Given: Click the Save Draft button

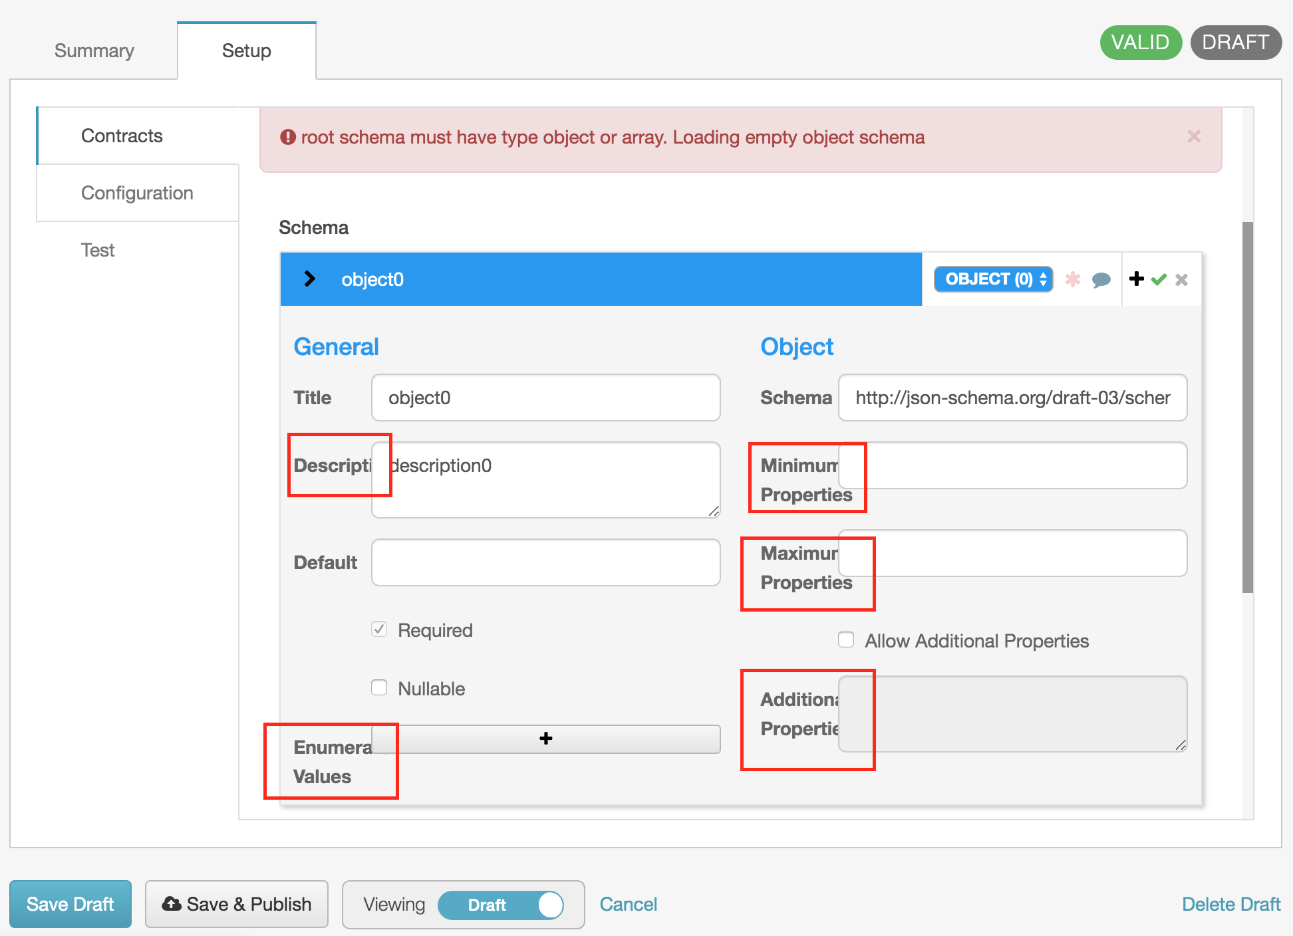Looking at the screenshot, I should [71, 903].
